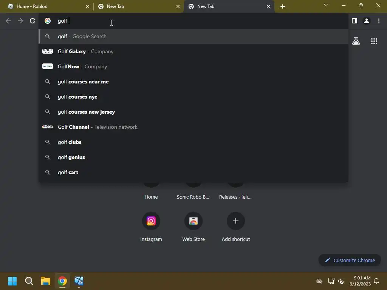Click the Add shortcut plus button
Screen dimensions: 387x290
236,221
